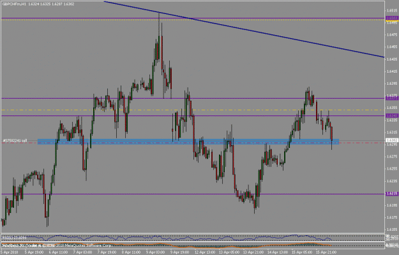
Task: Click the 14 Apr 13:00 time label
Action: 277,252
